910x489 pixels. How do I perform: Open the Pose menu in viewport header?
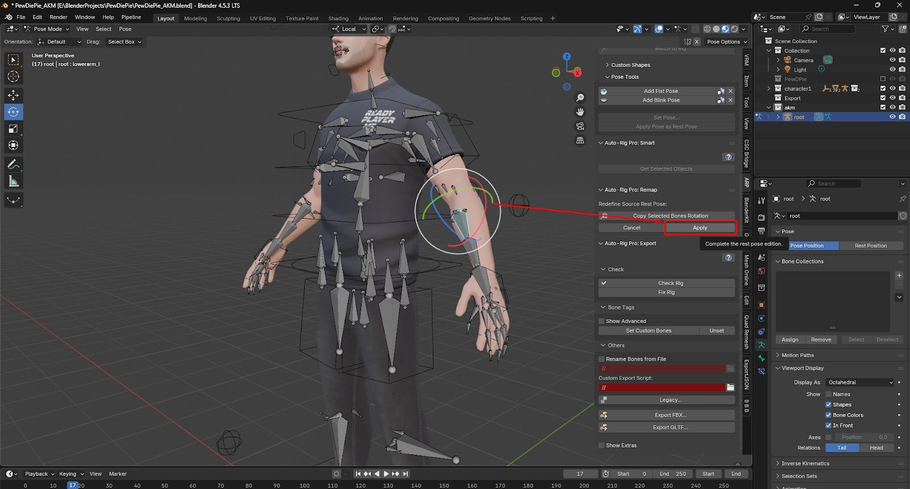[125, 29]
